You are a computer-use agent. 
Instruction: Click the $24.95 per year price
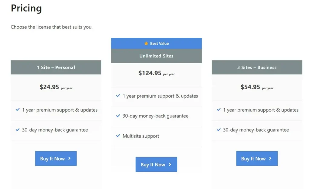click(56, 87)
